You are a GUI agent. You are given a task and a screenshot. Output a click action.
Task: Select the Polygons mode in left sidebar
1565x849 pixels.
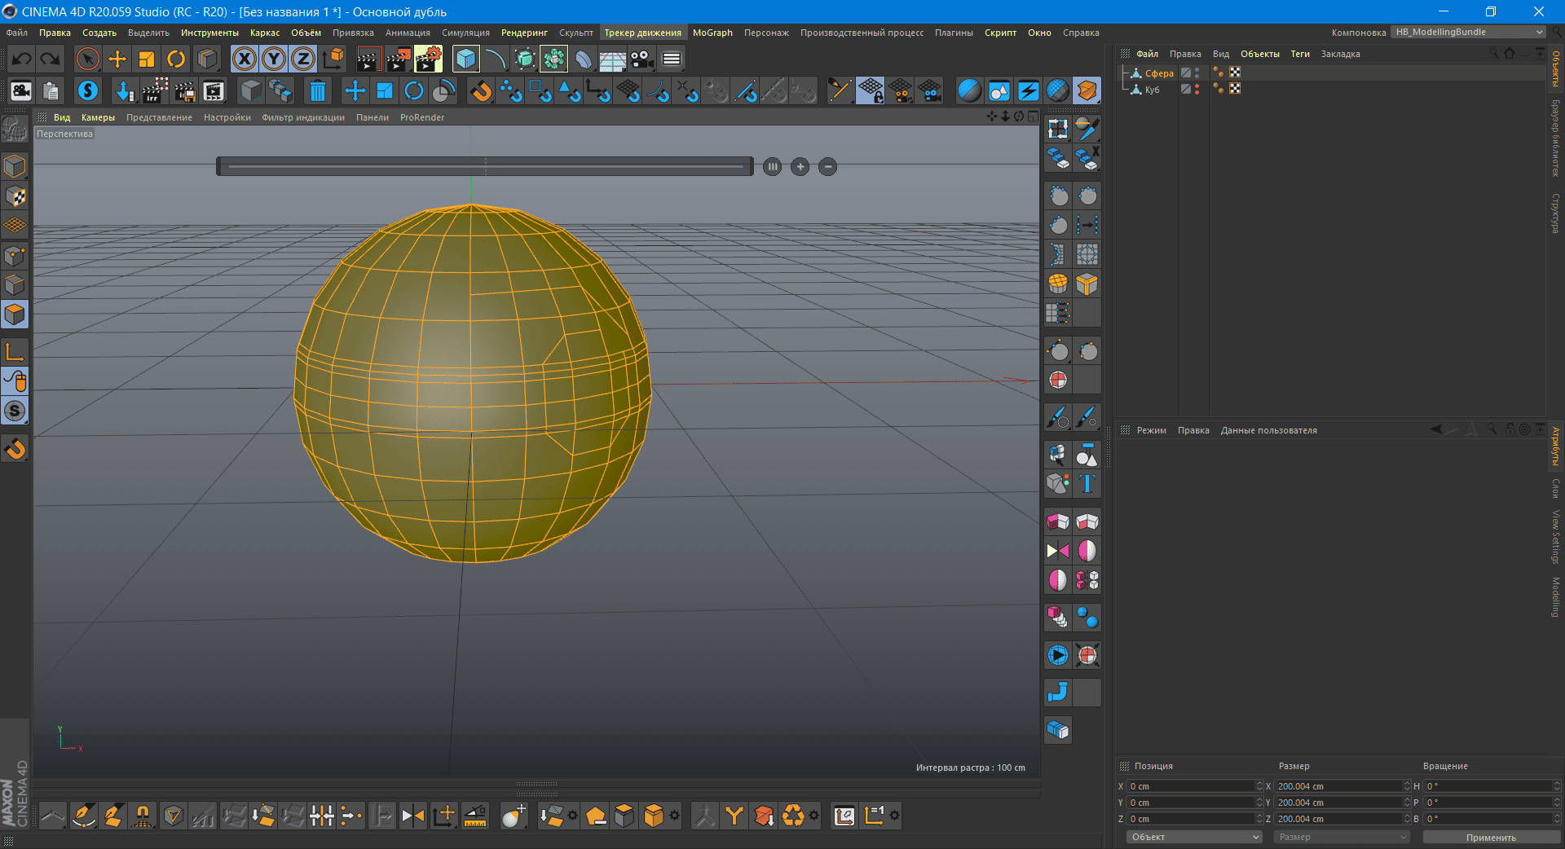(x=15, y=315)
